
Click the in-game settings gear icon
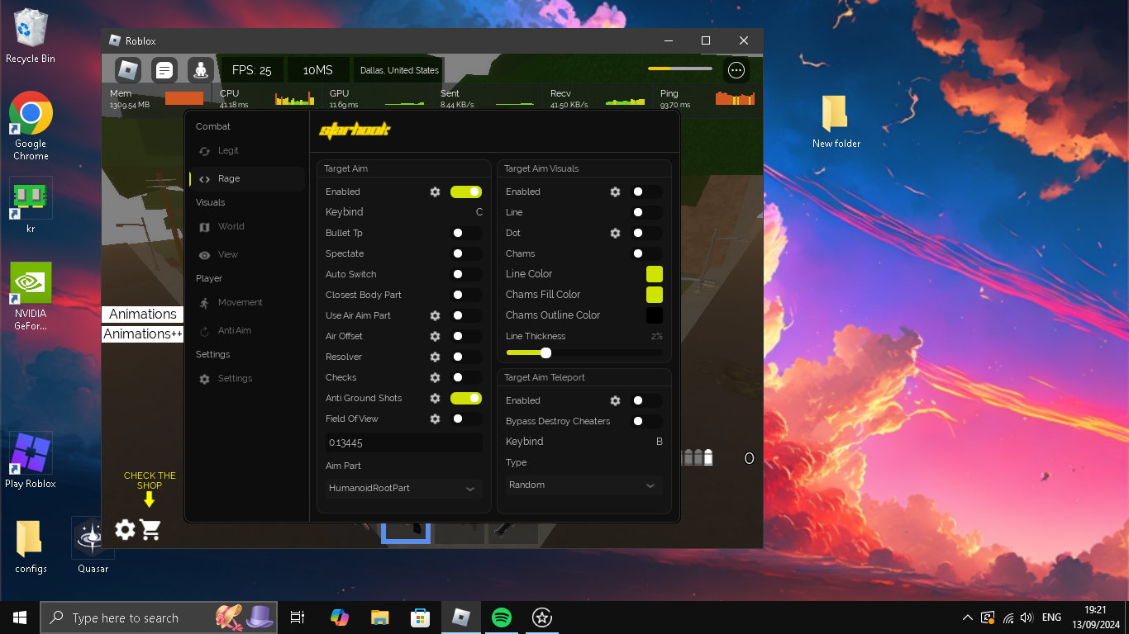[x=125, y=529]
